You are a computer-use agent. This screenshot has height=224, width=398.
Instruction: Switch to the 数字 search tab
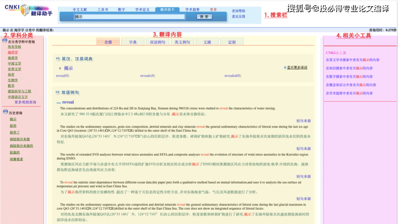pos(122,9)
